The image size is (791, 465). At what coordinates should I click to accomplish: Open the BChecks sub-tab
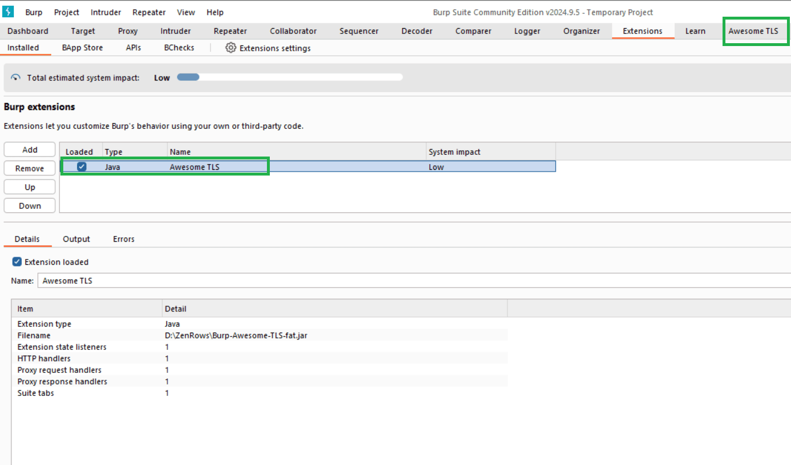[179, 48]
